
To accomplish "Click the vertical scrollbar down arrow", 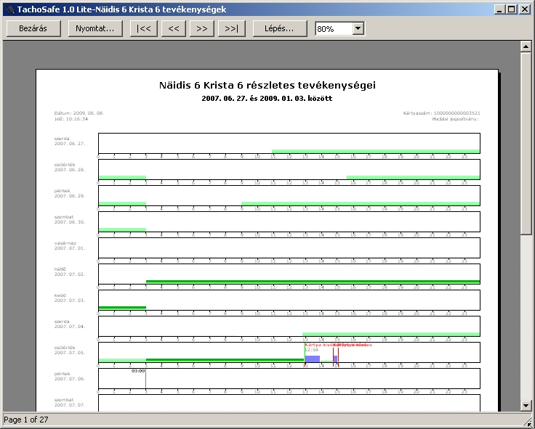I will [526, 406].
